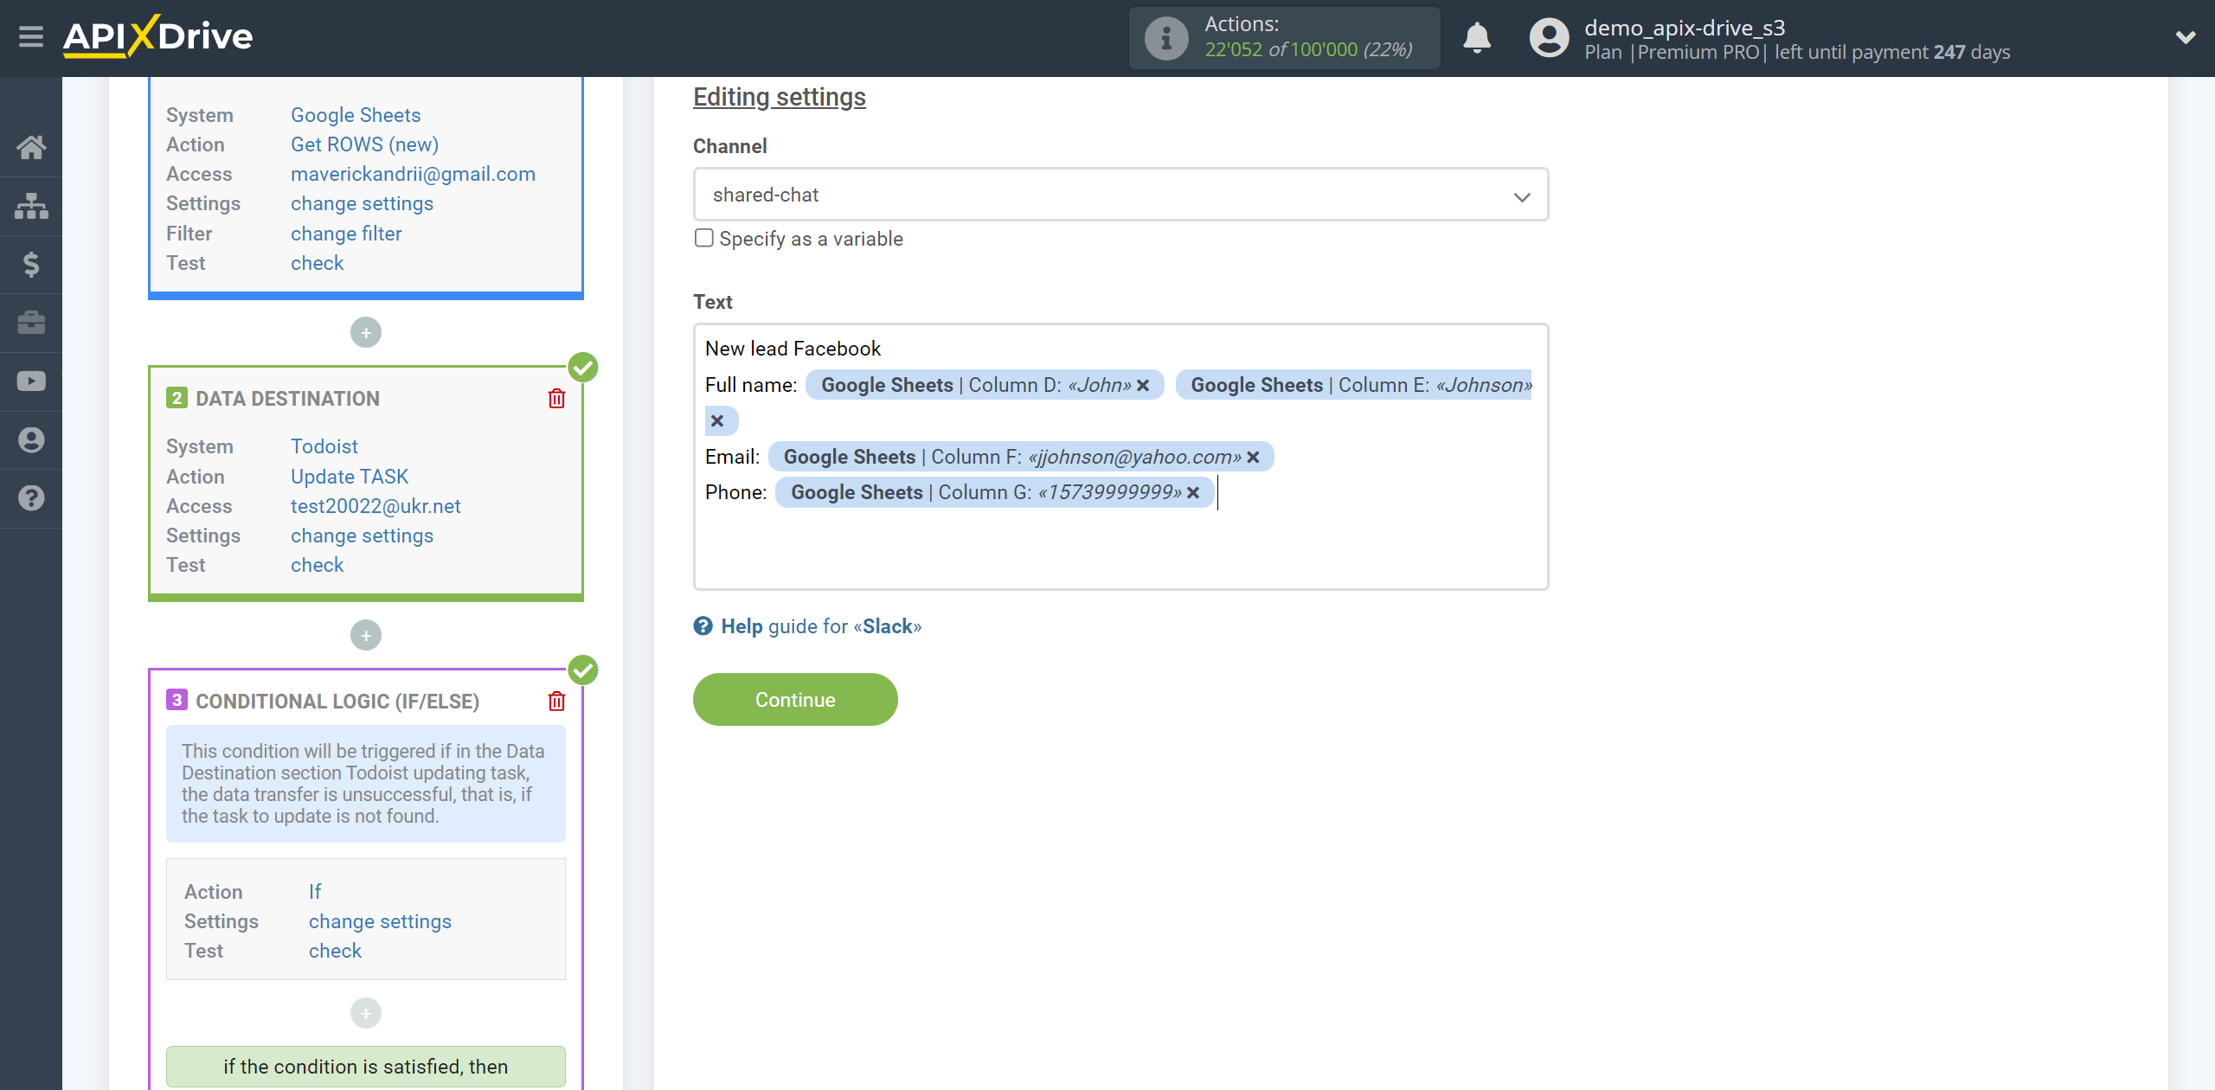Open the Channel shared-chat dropdown
The height and width of the screenshot is (1090, 2215).
[x=1120, y=196]
